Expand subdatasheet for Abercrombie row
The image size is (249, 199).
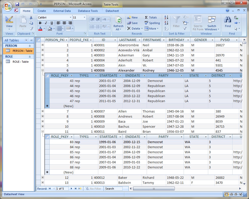[43, 45]
